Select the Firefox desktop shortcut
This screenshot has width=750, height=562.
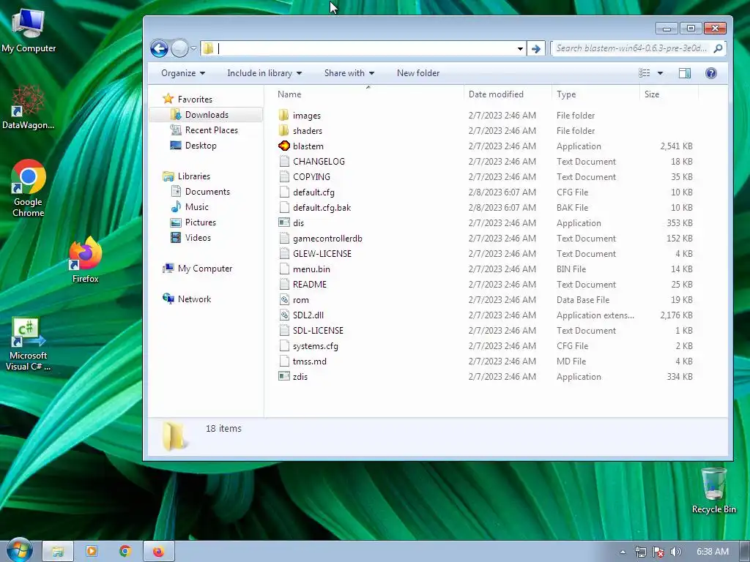coord(85,260)
